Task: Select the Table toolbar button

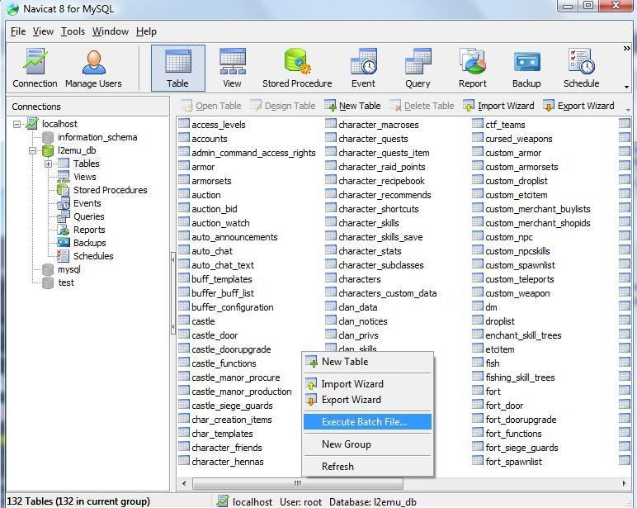Action: click(178, 68)
